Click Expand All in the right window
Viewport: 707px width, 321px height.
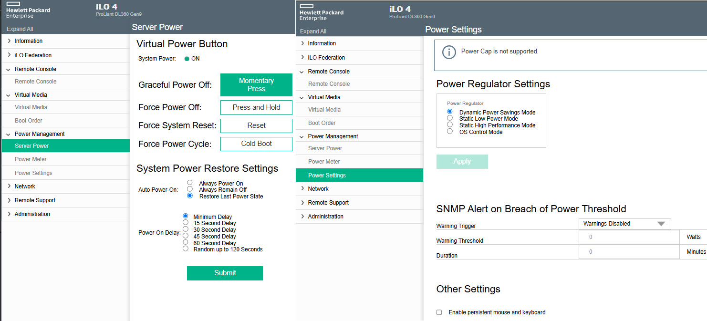click(313, 31)
